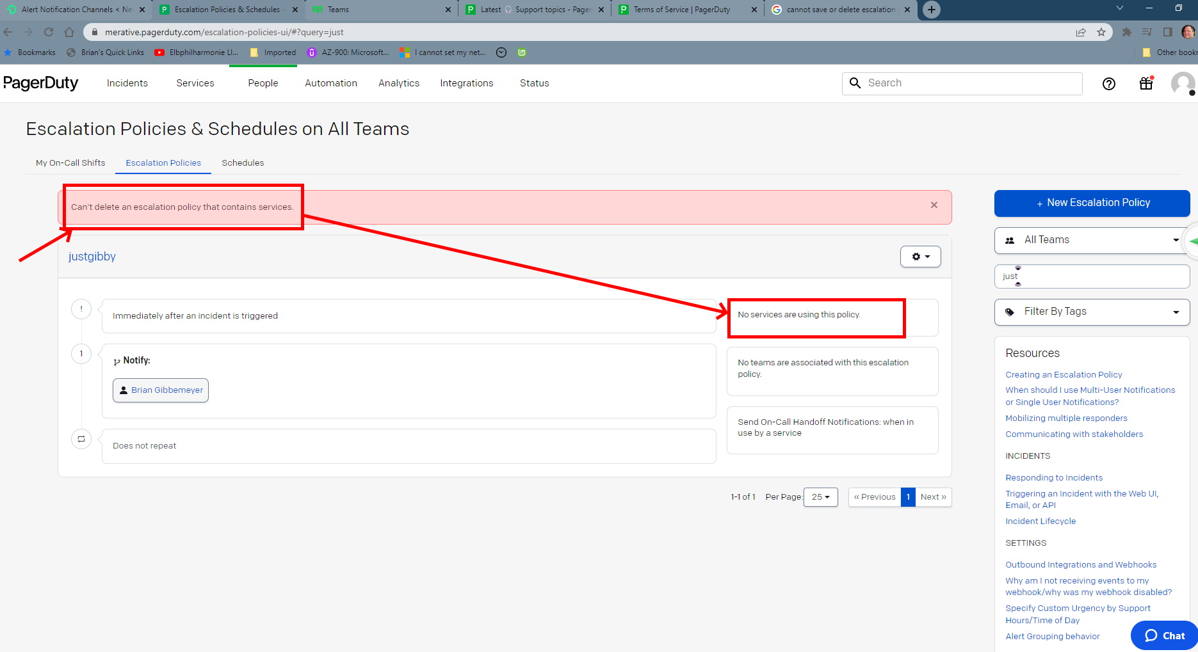Change Per Page 25 dropdown
This screenshot has width=1198, height=652.
point(820,497)
